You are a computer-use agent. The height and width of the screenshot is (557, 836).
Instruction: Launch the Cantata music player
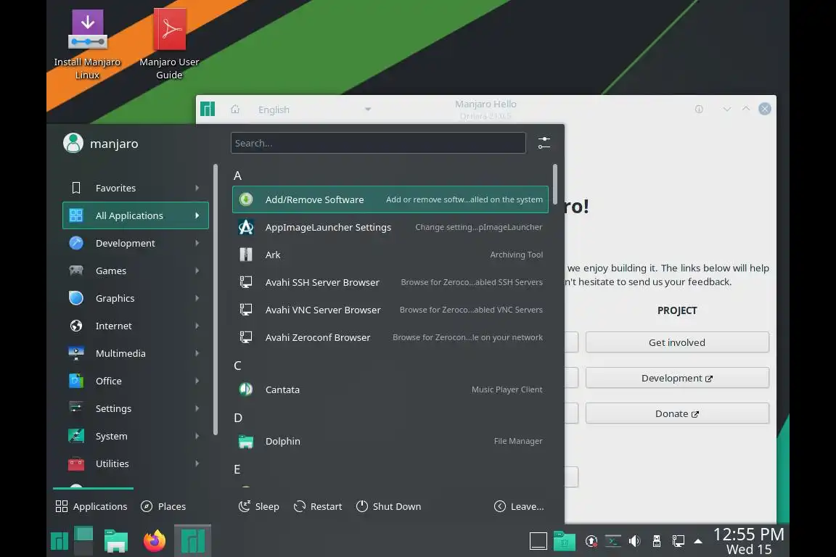(x=390, y=389)
